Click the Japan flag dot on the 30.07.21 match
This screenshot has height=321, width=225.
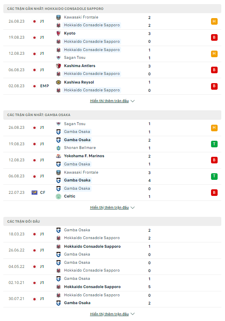34,299
